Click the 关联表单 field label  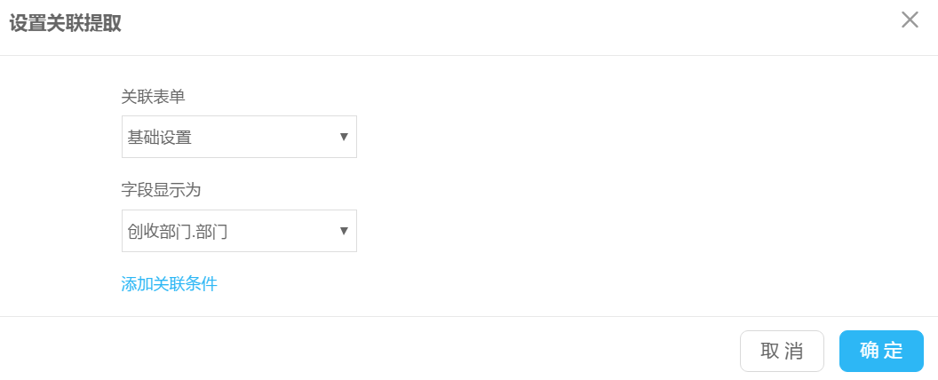(153, 97)
